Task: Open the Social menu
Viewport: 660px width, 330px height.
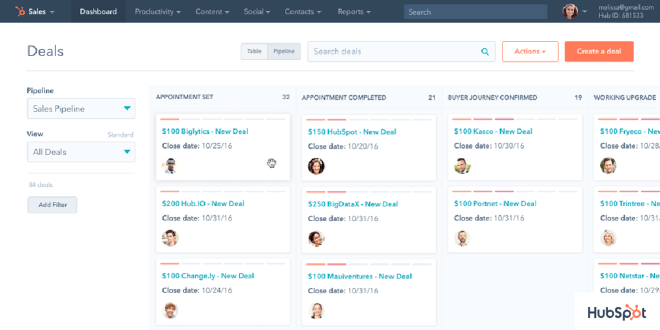Action: coord(257,12)
